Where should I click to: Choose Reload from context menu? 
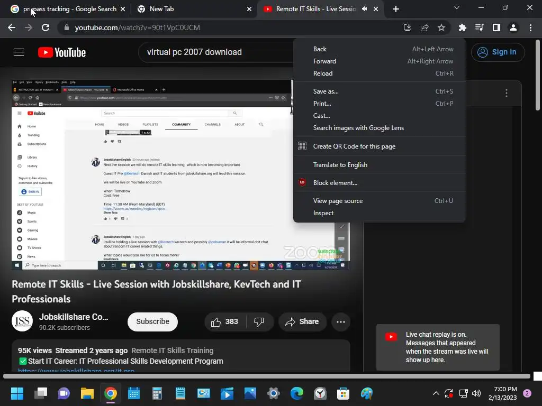pyautogui.click(x=379, y=73)
